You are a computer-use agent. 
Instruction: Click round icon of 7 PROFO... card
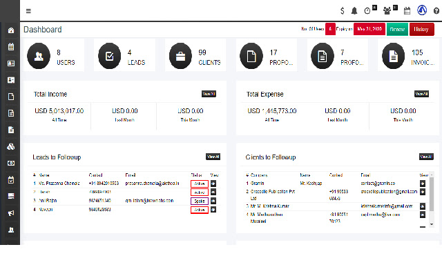[x=323, y=56]
